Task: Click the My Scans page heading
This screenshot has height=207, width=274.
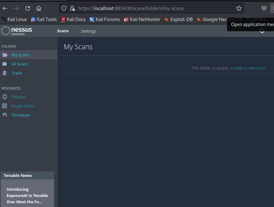Action: 78,47
